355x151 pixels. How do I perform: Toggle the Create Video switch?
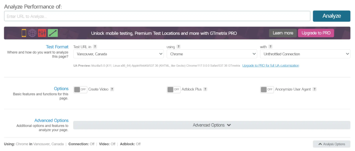80,89
